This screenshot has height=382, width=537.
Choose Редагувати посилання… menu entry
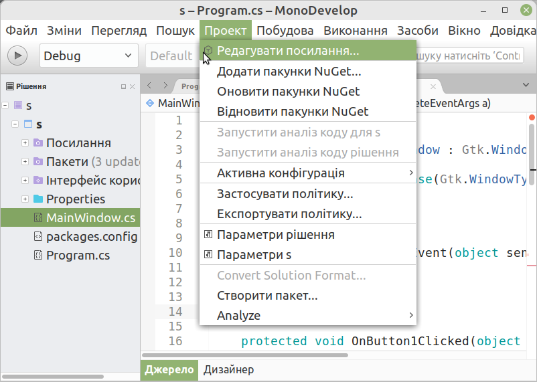pyautogui.click(x=308, y=51)
